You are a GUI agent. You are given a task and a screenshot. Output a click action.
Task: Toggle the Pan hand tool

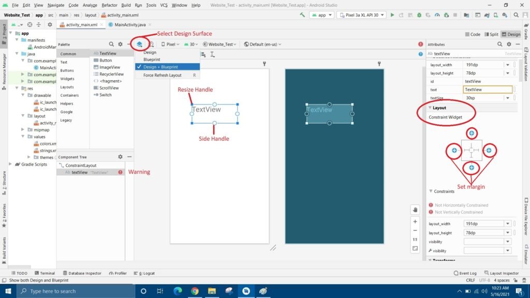tap(415, 210)
